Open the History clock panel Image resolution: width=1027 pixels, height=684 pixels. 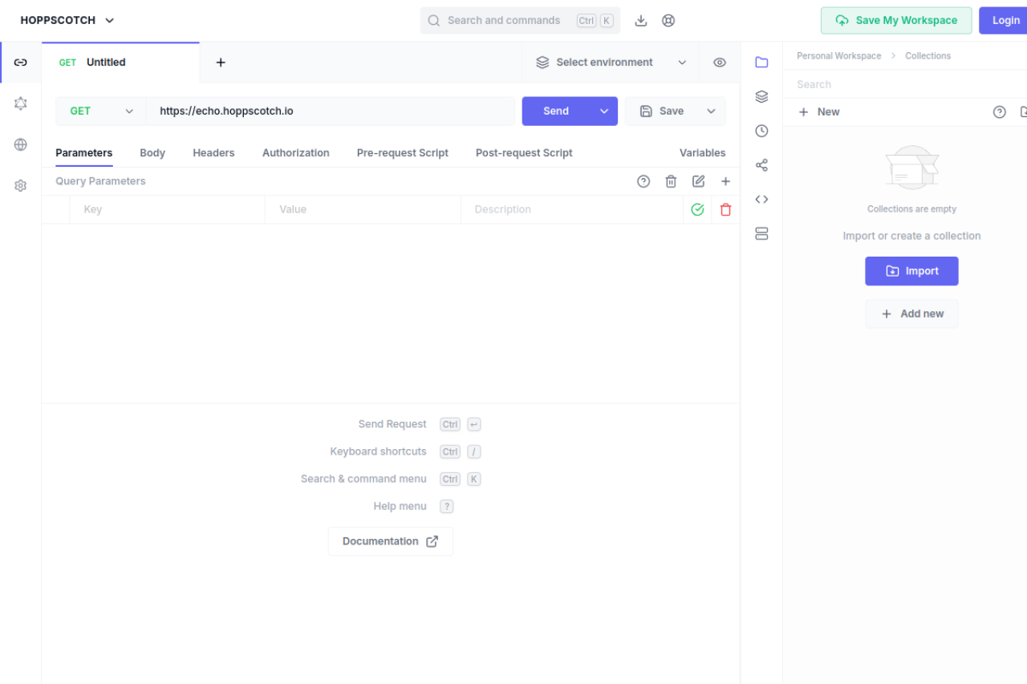pyautogui.click(x=761, y=131)
